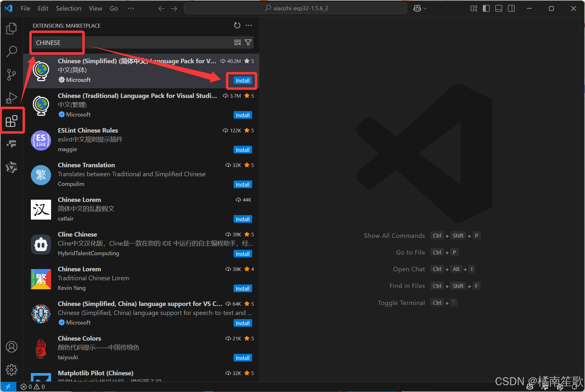Viewport: 585px width, 392px height.
Task: Install Chinese (Simplified) Language Pack
Action: click(x=243, y=81)
